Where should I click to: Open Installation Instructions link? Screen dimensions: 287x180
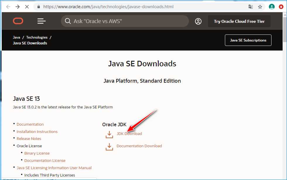(37, 131)
